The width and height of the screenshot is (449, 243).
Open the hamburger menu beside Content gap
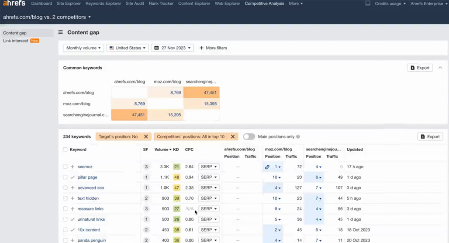coord(60,32)
